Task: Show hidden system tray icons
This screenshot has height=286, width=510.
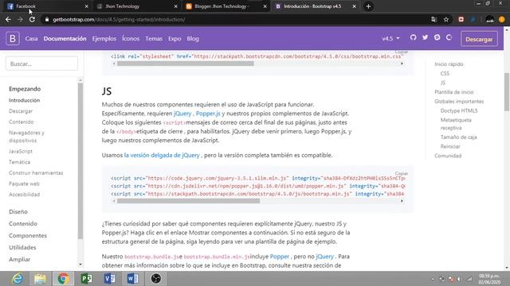Action: pos(433,279)
